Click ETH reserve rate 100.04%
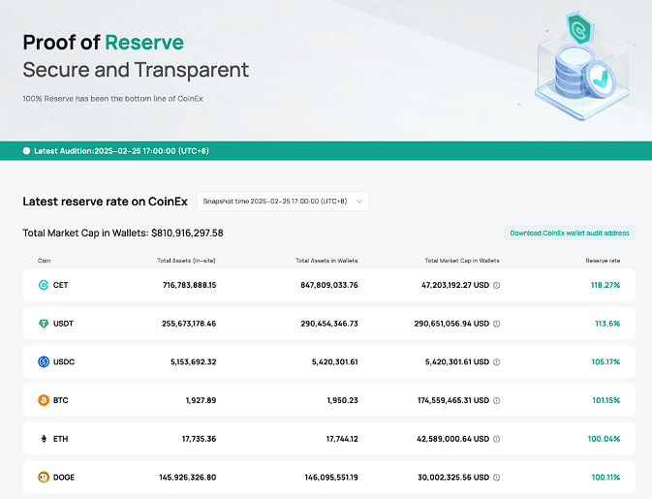Viewport: 652px width, 499px height. tap(604, 439)
